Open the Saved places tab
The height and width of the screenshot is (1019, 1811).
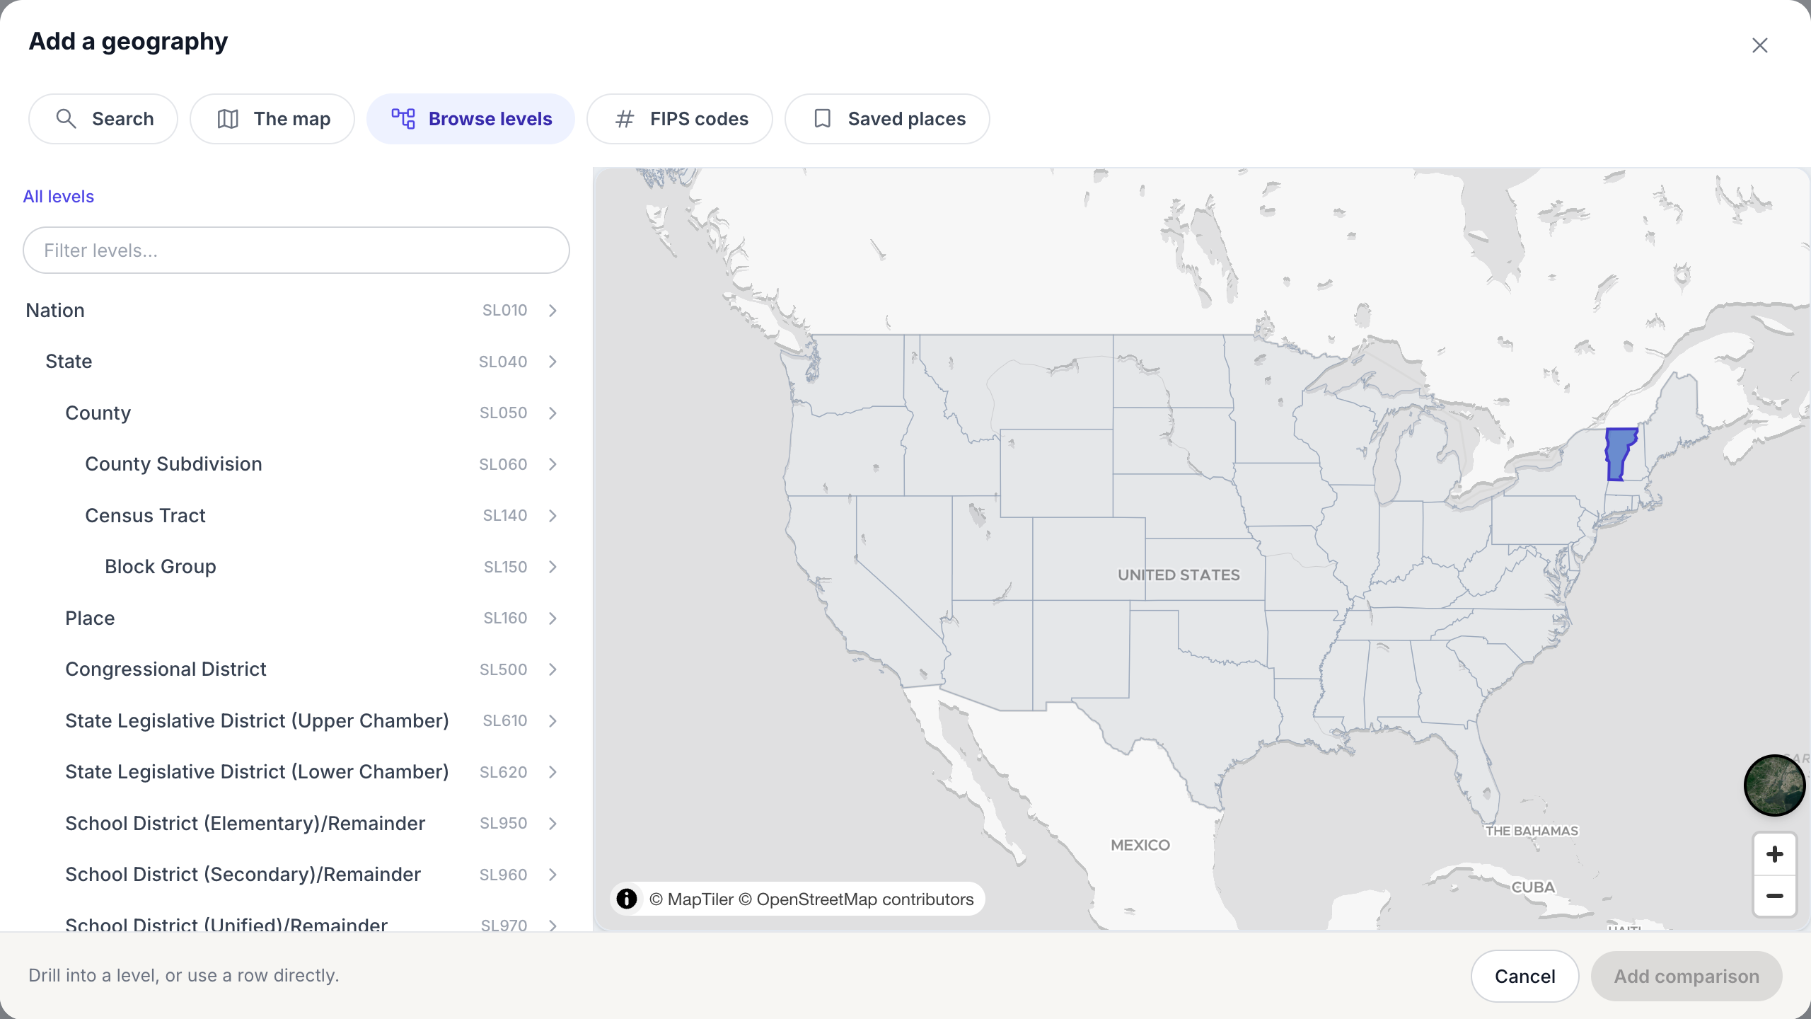click(x=887, y=119)
